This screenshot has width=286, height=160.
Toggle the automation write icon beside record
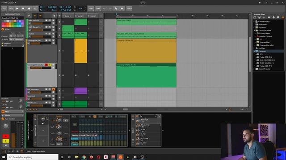[35, 8]
